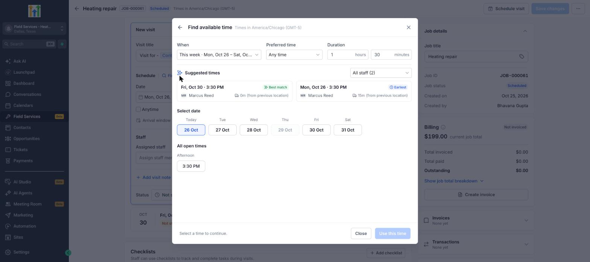Viewport: 590px width, 262px height.
Task: Click the Close button in dialog footer
Action: (361, 233)
